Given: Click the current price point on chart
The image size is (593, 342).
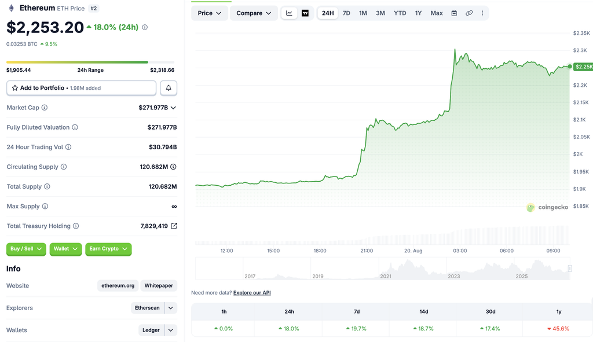Looking at the screenshot, I should pos(570,67).
